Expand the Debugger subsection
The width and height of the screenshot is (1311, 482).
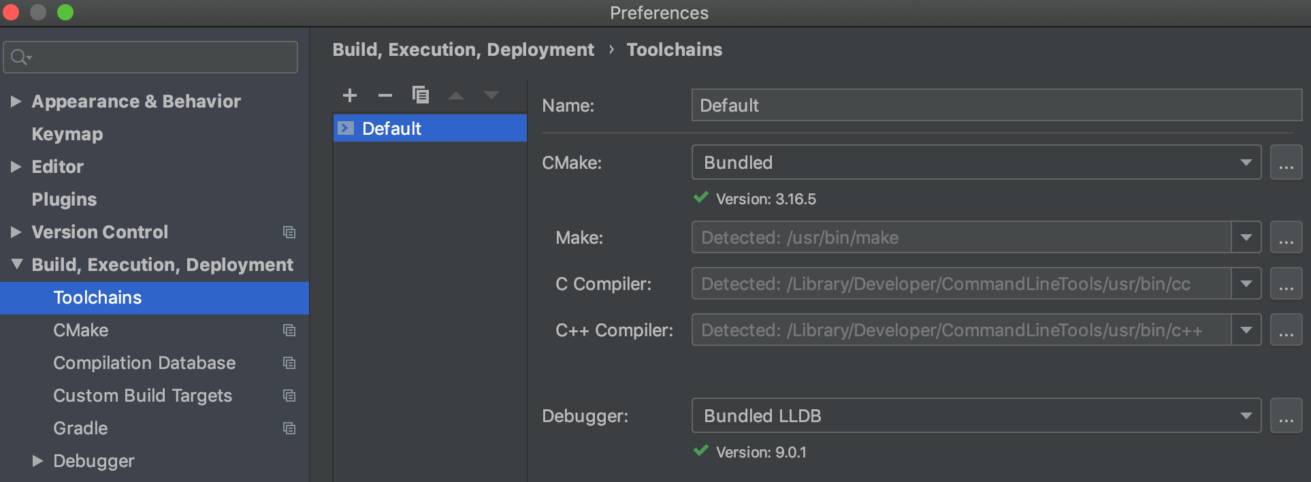click(x=38, y=461)
